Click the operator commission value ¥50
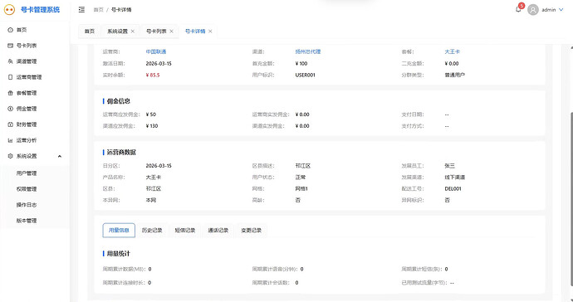Viewport: 573px width, 302px height. coord(151,114)
